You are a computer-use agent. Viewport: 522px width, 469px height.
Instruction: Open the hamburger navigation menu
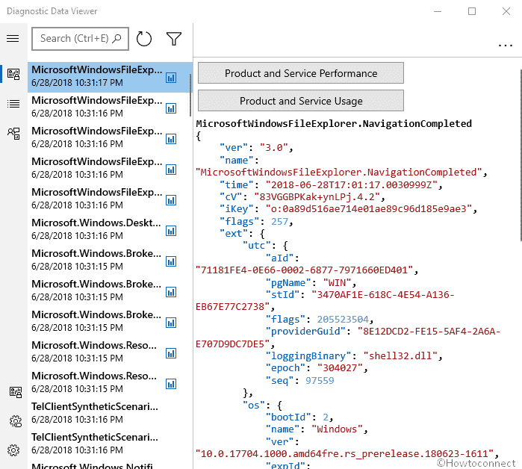point(13,38)
